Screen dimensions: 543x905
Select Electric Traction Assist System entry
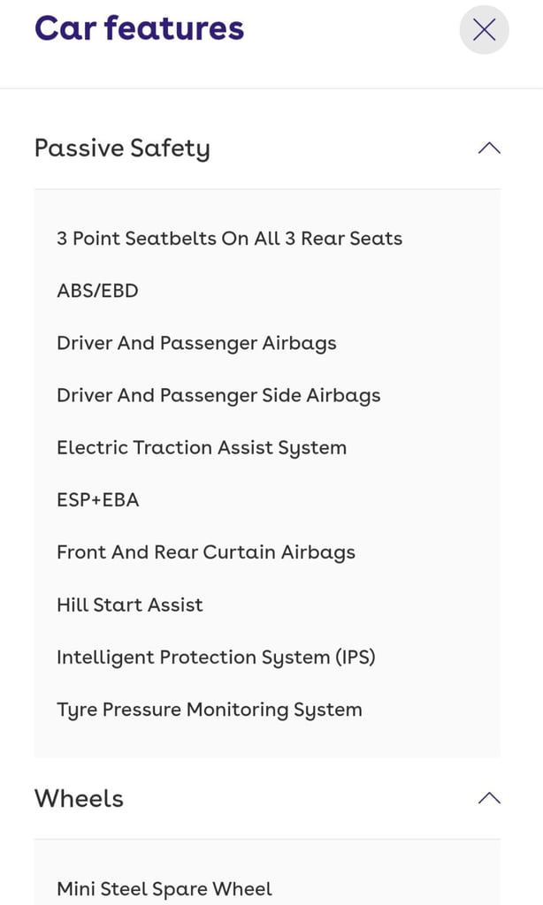202,448
